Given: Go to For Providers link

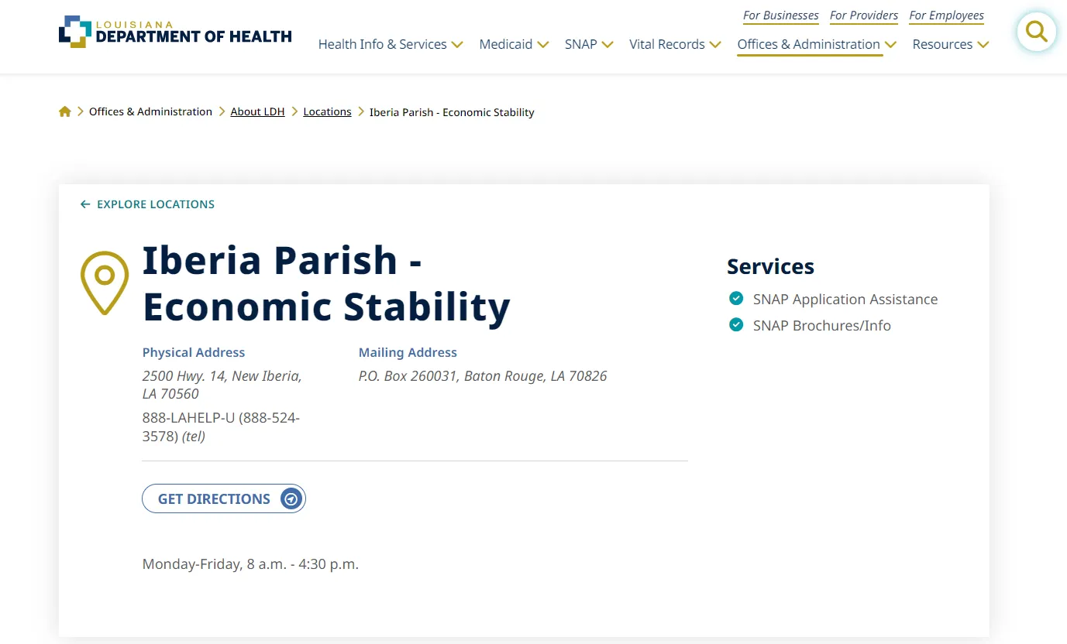Looking at the screenshot, I should point(864,15).
